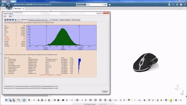
Task: Click the blue help circle icon in bottom toolbar
Action: [176, 100]
